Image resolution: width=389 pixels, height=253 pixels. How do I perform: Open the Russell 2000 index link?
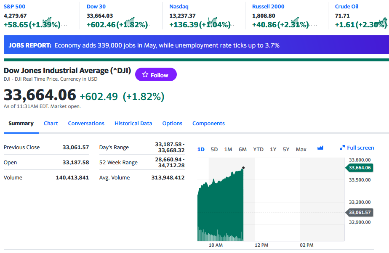click(x=268, y=7)
